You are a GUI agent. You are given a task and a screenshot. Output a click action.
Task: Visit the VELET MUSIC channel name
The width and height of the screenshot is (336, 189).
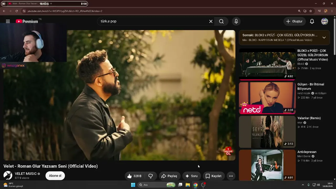click(26, 174)
